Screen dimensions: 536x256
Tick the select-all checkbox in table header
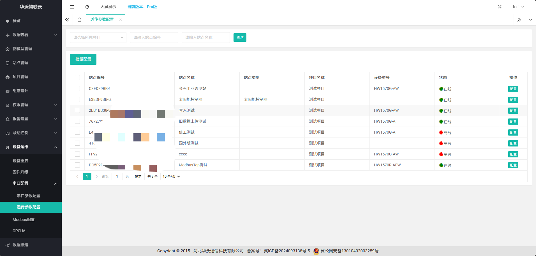point(77,78)
